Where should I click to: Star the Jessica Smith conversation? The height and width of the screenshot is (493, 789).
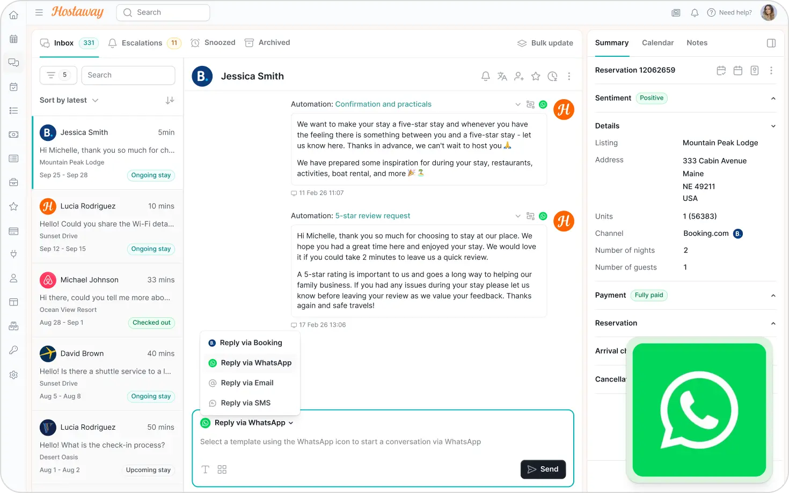(x=536, y=77)
